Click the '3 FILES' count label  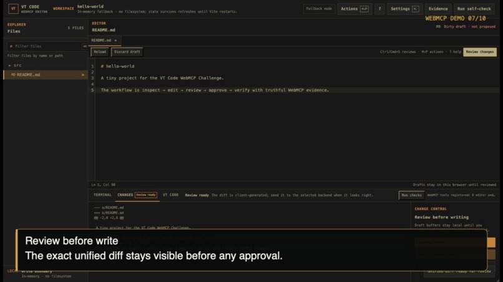[76, 28]
